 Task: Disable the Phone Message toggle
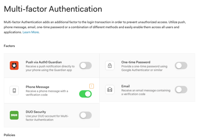click(x=85, y=94)
